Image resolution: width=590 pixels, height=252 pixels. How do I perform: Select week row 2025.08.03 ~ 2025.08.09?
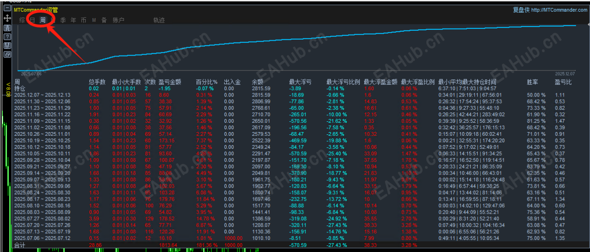[x=43, y=212]
